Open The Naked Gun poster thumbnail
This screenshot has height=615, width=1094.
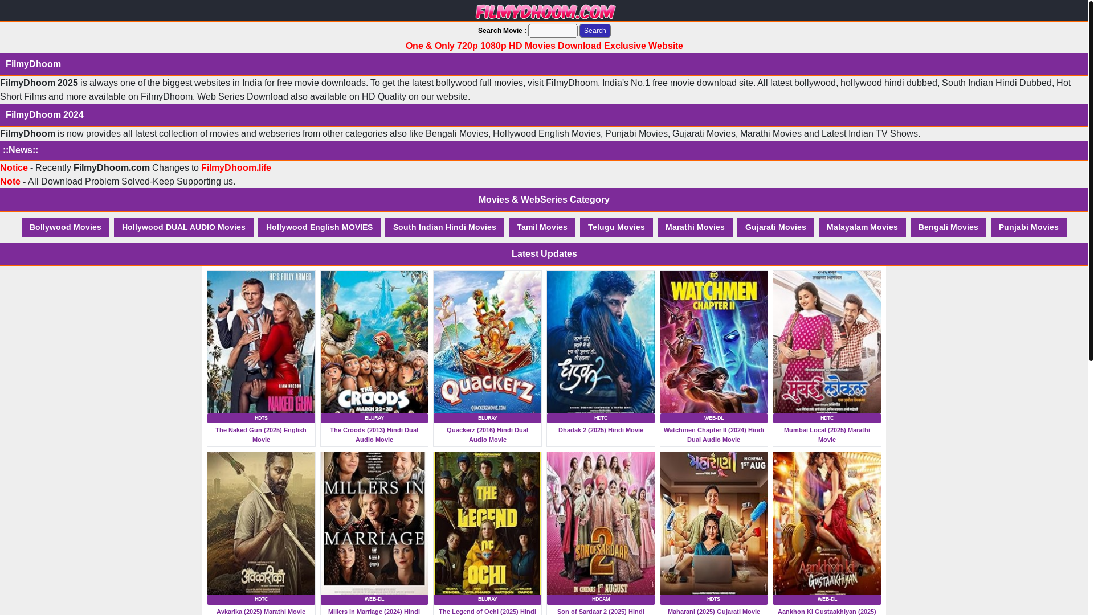[x=261, y=342]
